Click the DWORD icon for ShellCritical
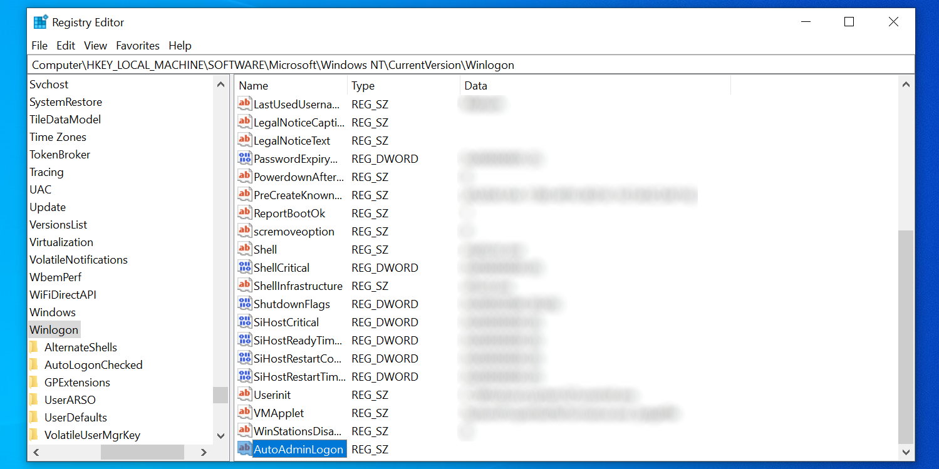This screenshot has width=939, height=469. tap(244, 267)
